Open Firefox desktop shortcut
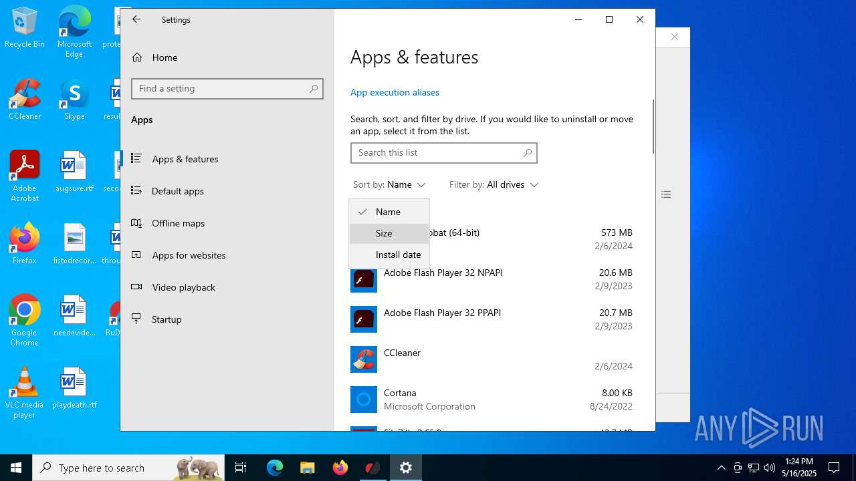The height and width of the screenshot is (481, 856). coord(25,244)
